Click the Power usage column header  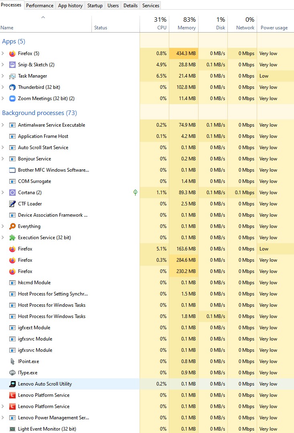[x=274, y=28]
